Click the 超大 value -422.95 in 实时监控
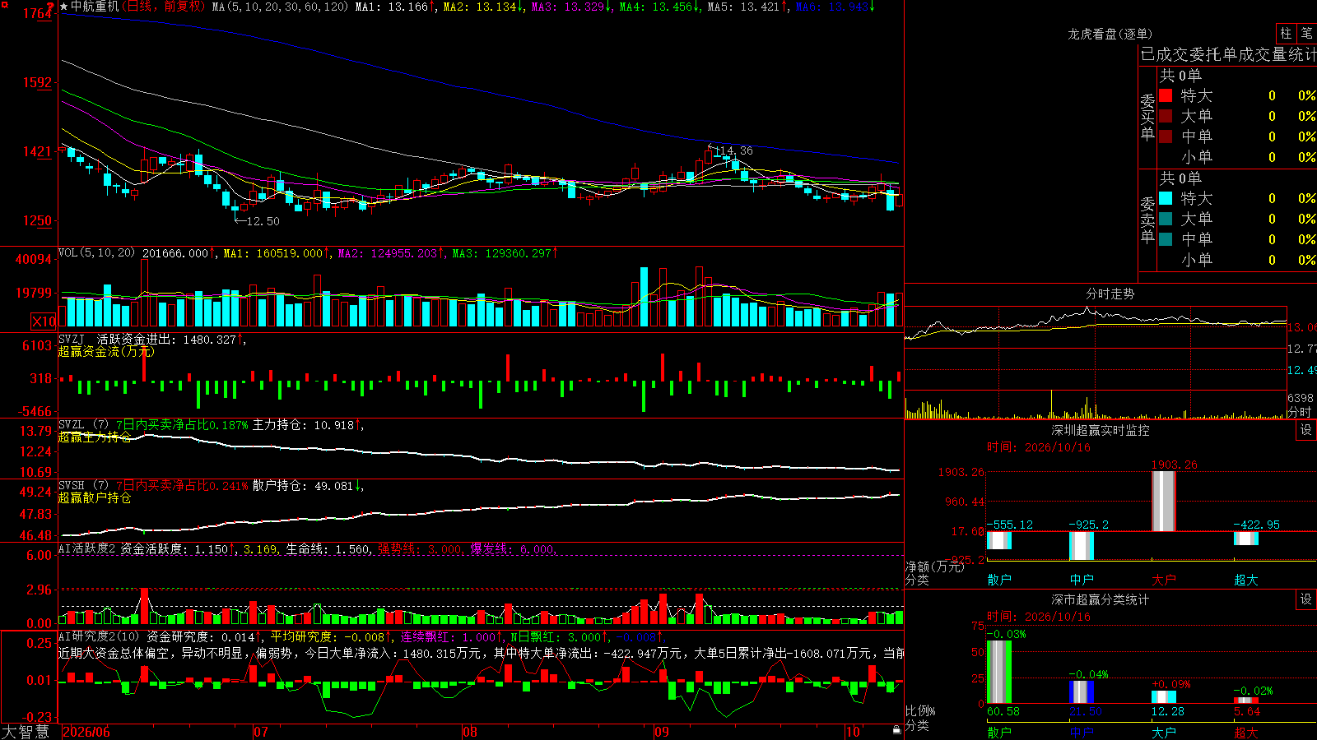This screenshot has width=1317, height=740. tap(1256, 525)
